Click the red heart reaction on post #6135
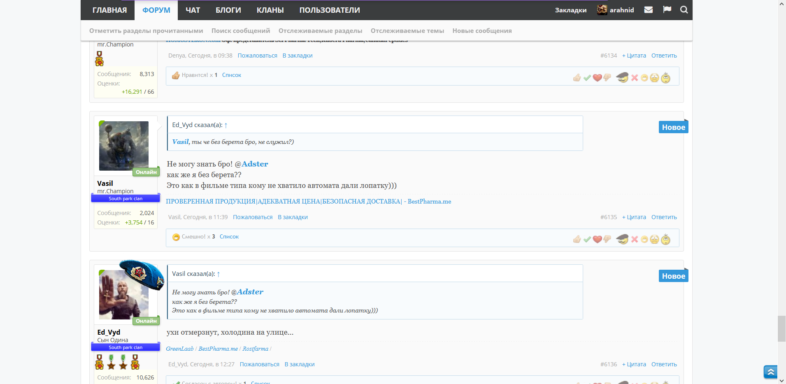This screenshot has width=786, height=384. point(597,239)
